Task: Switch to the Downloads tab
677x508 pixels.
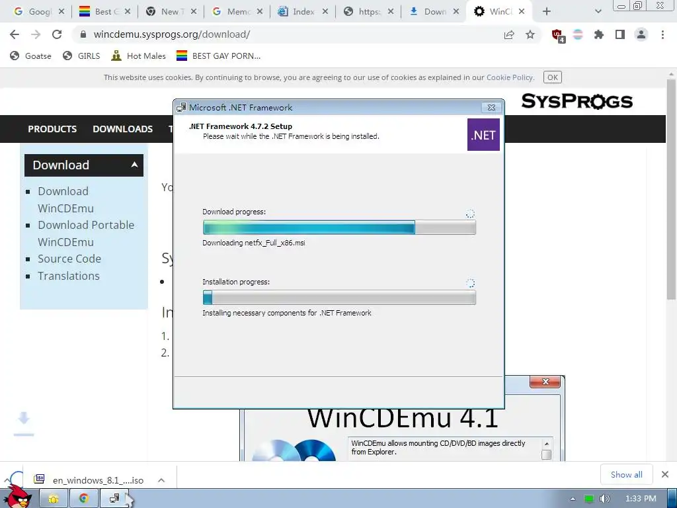Action: (x=430, y=12)
